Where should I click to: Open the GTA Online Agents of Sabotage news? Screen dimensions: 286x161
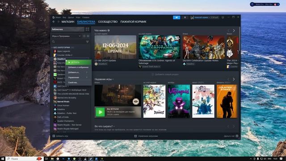tap(159, 47)
